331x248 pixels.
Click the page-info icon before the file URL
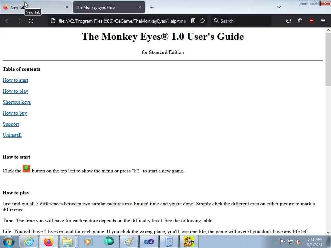(53, 21)
